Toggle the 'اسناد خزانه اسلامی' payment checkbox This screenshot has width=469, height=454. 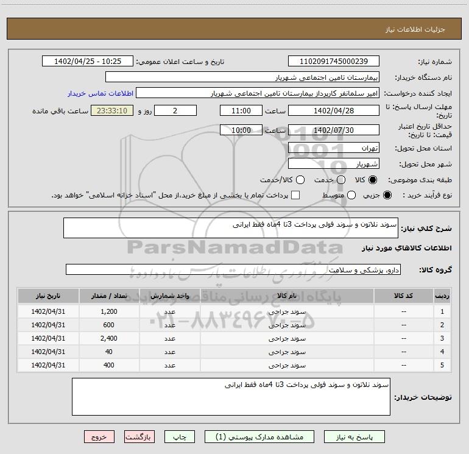coord(295,195)
